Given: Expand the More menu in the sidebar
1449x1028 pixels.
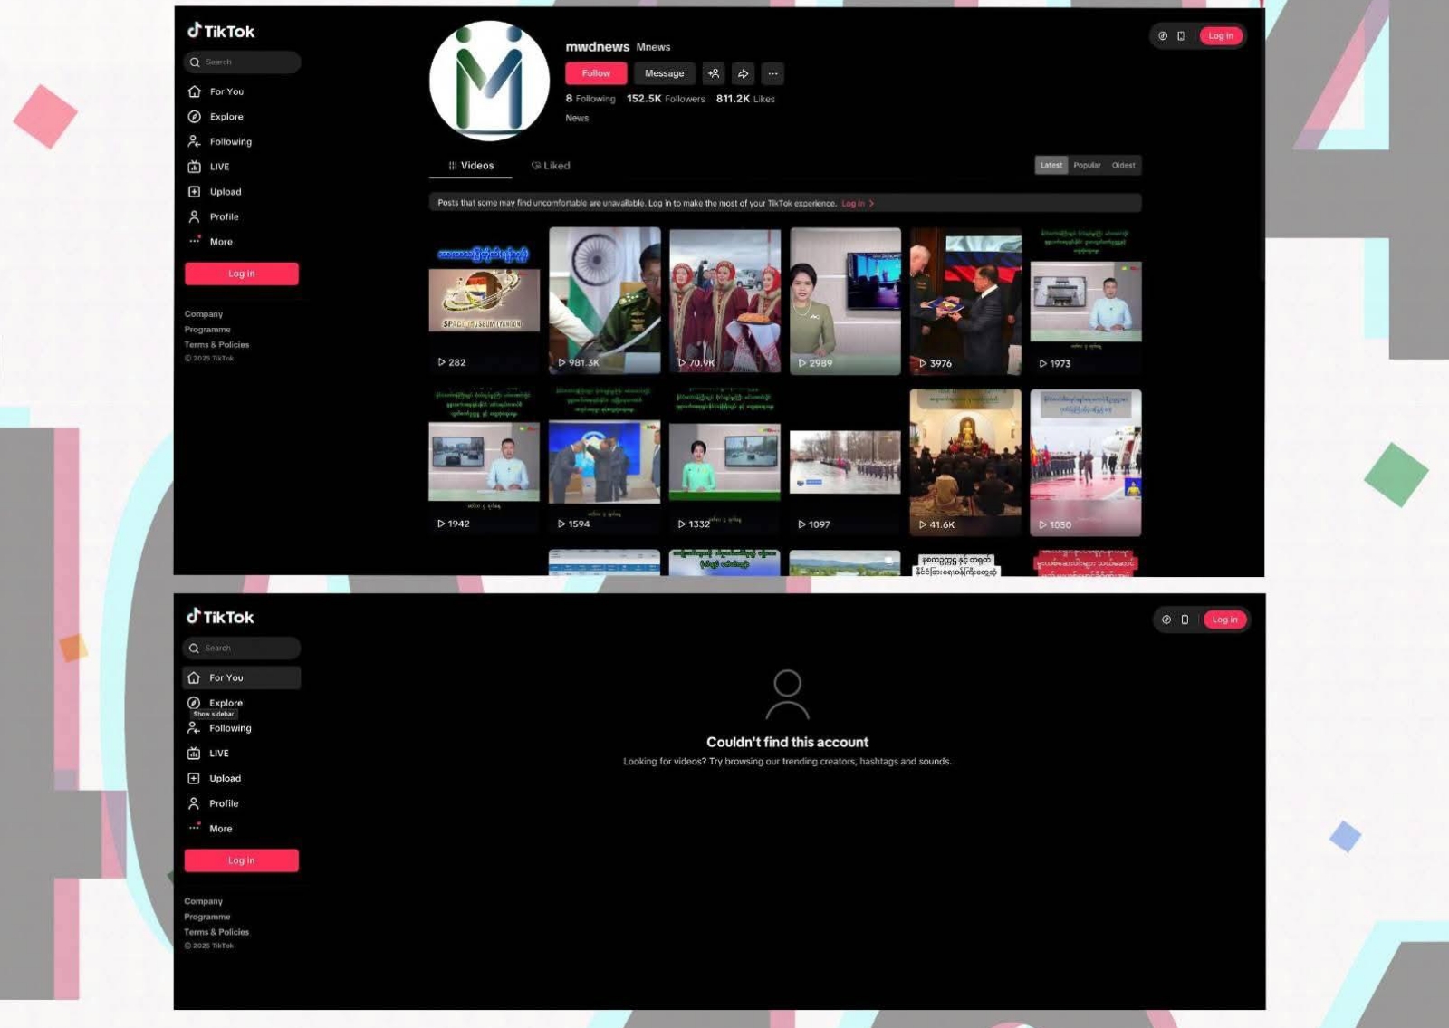Looking at the screenshot, I should (x=193, y=242).
